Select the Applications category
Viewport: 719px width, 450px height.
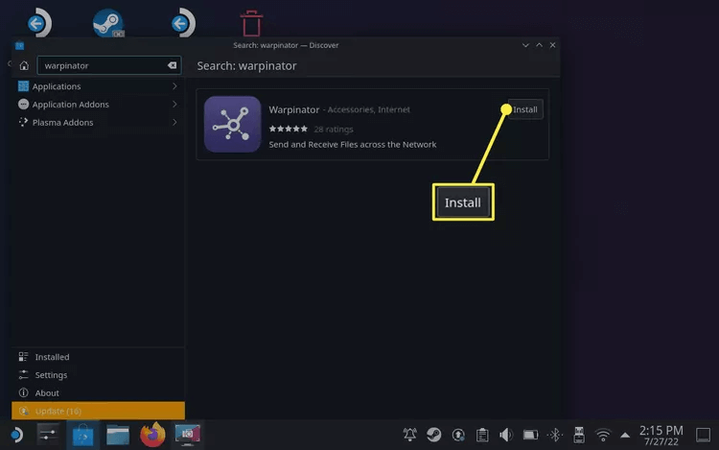pyautogui.click(x=56, y=86)
